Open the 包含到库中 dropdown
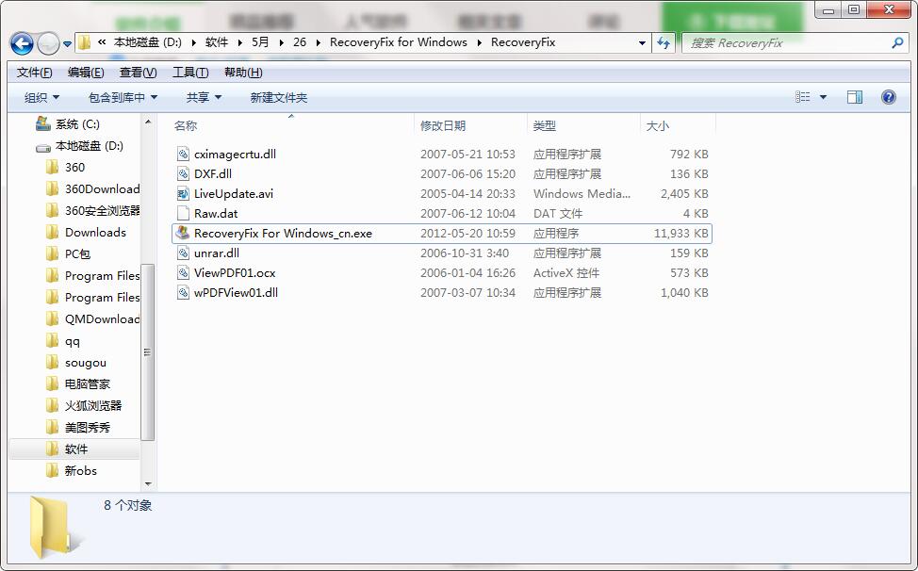The width and height of the screenshot is (918, 571). pyautogui.click(x=123, y=98)
